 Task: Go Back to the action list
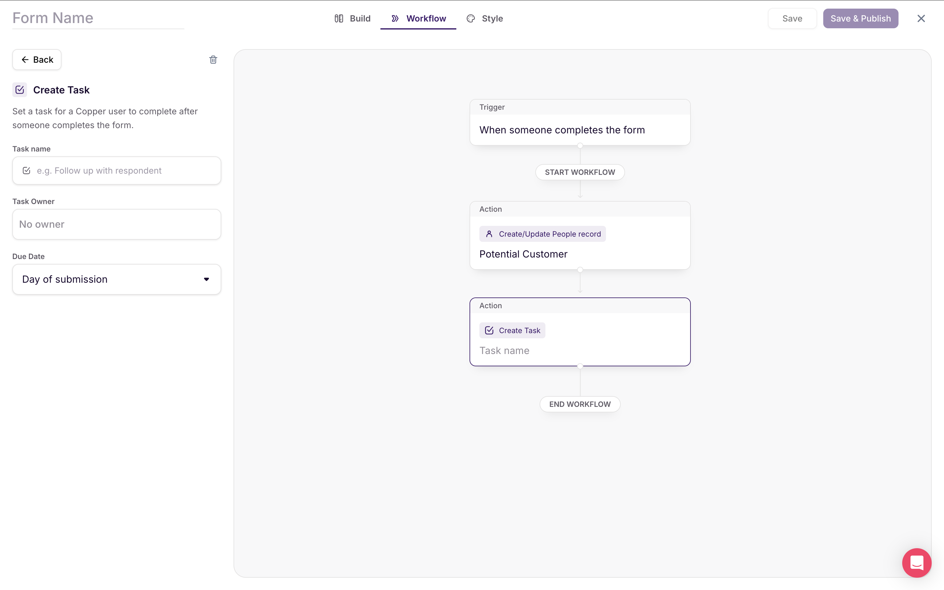pos(37,60)
